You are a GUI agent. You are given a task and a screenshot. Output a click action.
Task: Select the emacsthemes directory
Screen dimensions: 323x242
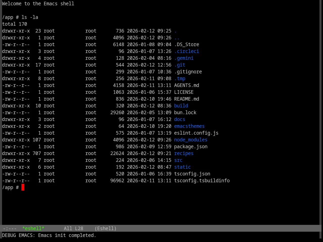point(189,126)
